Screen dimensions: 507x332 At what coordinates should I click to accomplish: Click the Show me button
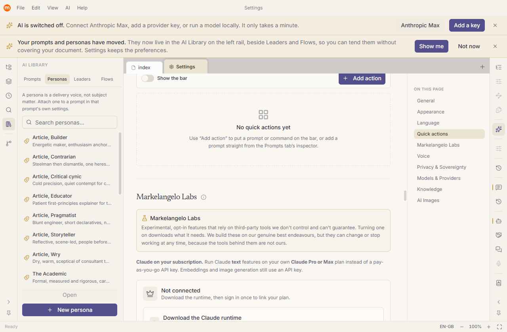(431, 46)
